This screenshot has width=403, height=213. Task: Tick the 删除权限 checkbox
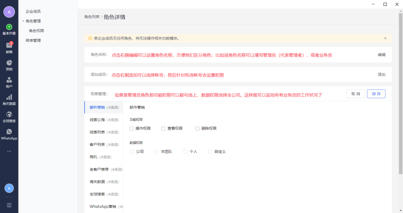click(197, 129)
